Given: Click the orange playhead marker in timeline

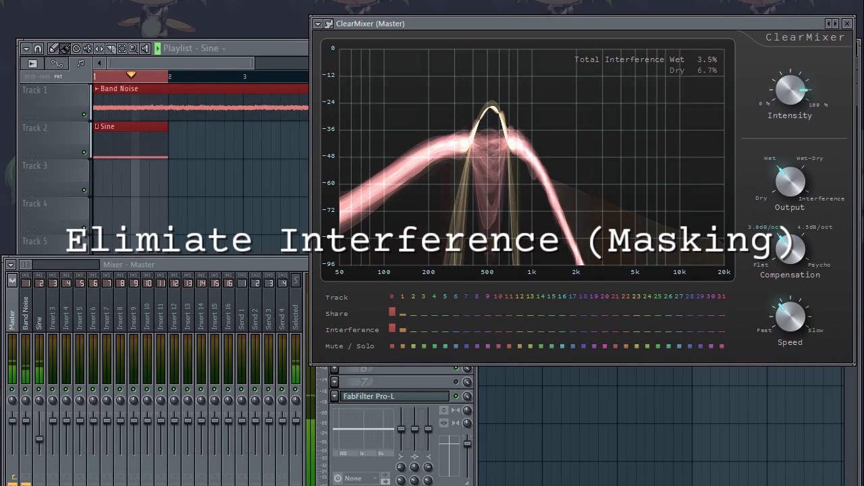Looking at the screenshot, I should tap(131, 74).
